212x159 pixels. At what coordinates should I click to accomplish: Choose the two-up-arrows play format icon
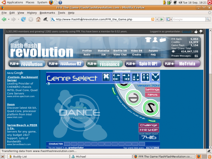pos(146,77)
